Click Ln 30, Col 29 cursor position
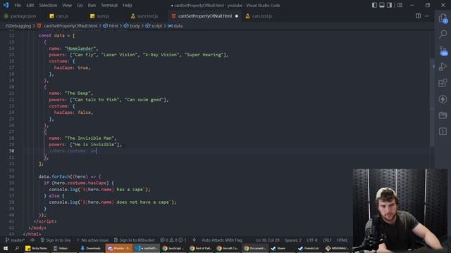The width and height of the screenshot is (451, 253). 268,240
